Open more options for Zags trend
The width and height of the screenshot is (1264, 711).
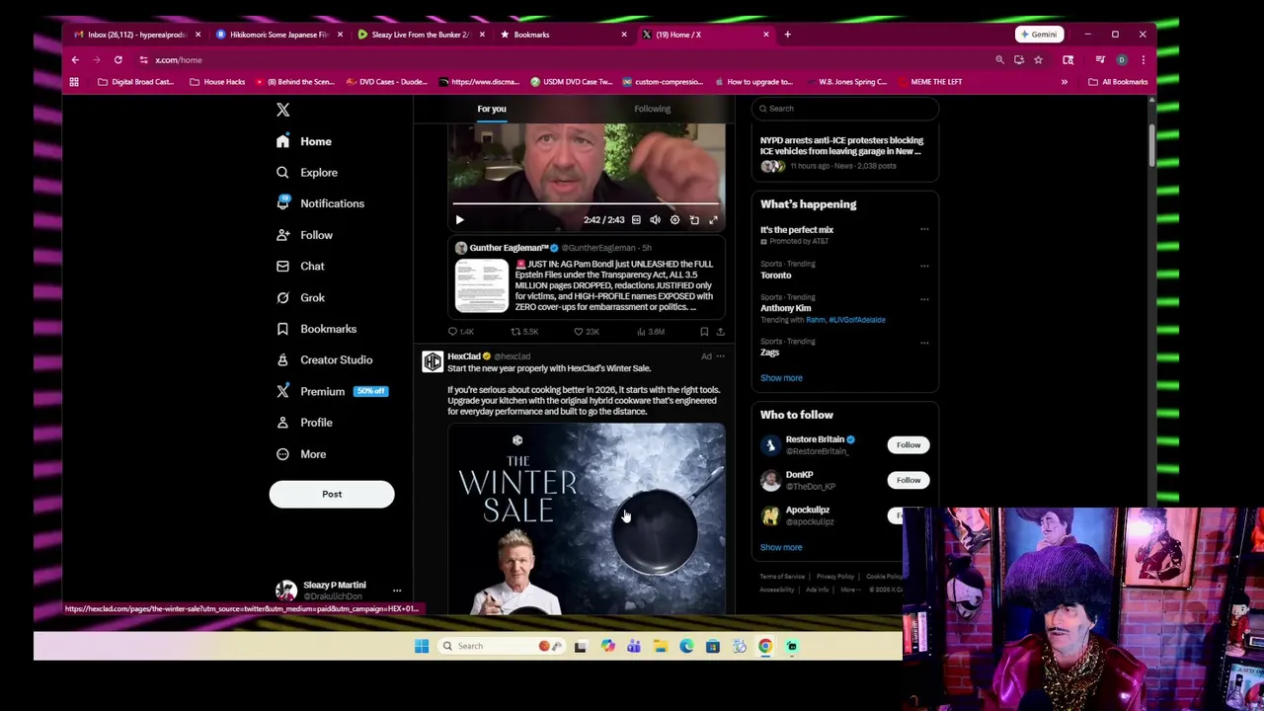(924, 342)
